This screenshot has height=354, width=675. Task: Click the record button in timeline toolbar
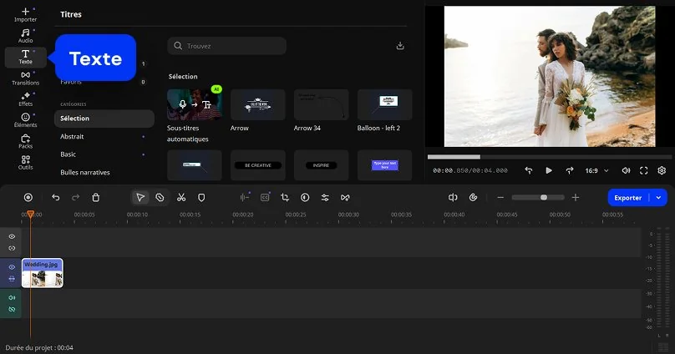coord(28,198)
